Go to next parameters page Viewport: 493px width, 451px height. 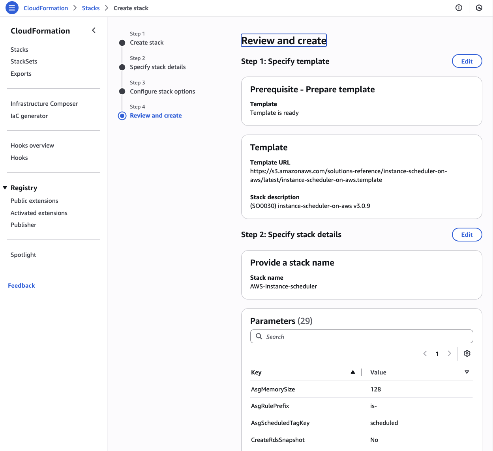click(x=449, y=354)
